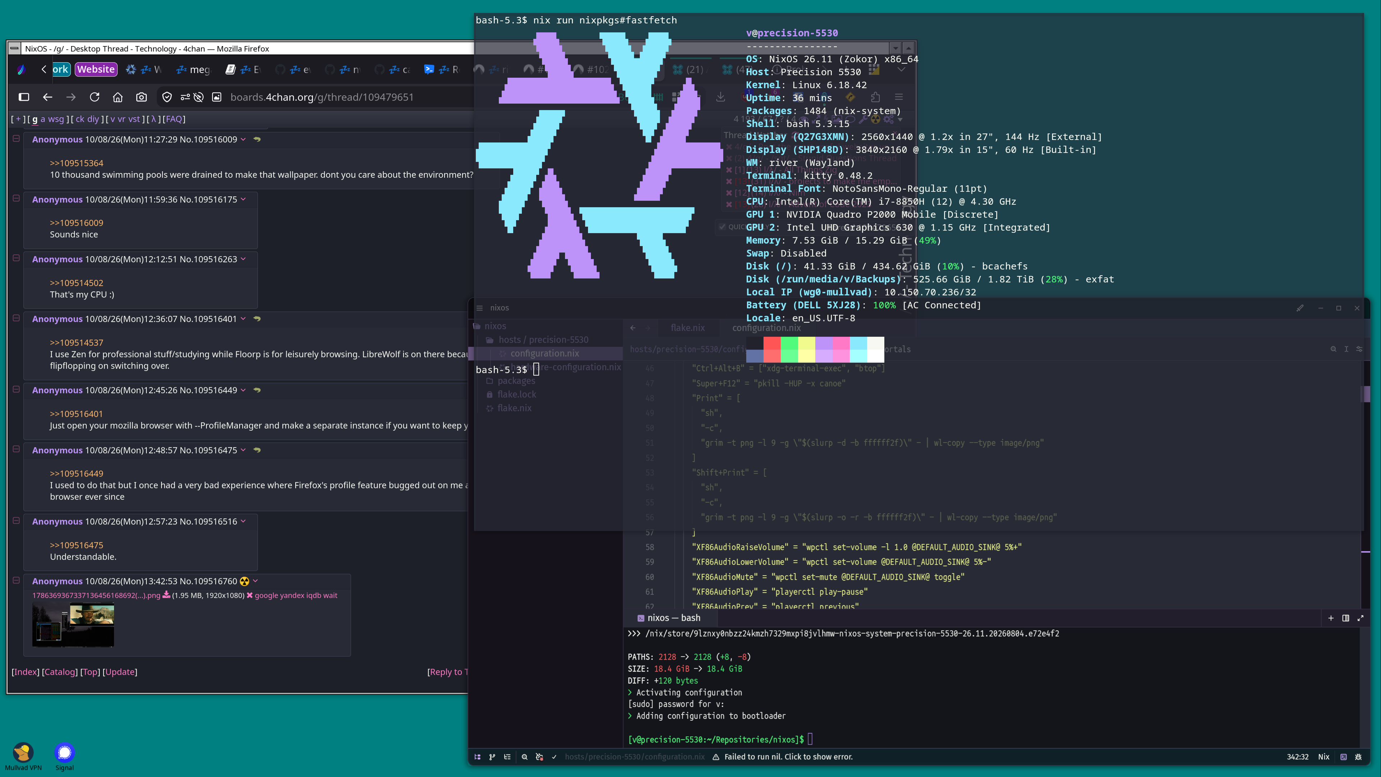This screenshot has height=777, width=1381.
Task: Follow the quote link >>109515364
Action: [77, 163]
